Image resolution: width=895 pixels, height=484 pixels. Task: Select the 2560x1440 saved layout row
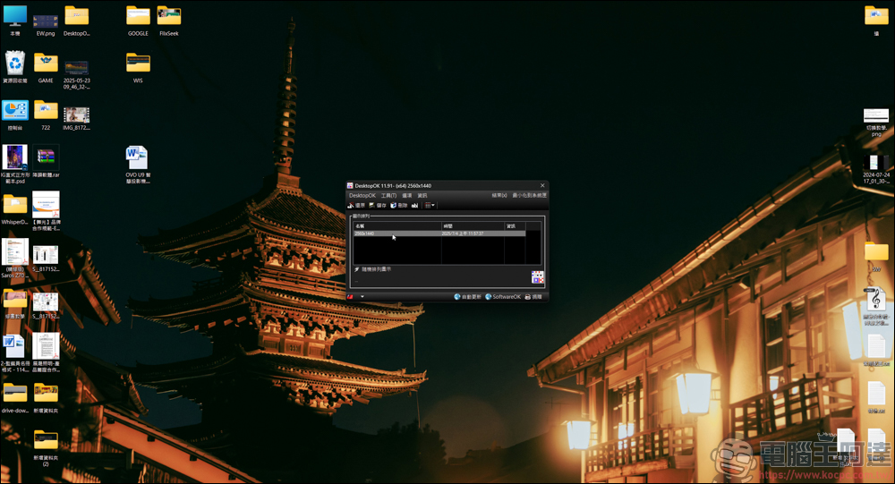point(439,234)
